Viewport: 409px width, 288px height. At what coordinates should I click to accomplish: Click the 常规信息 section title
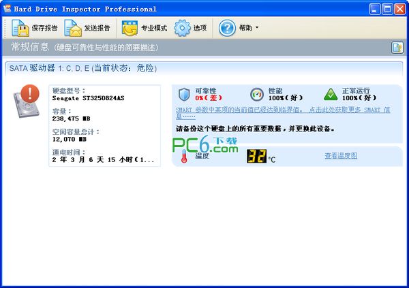click(30, 47)
